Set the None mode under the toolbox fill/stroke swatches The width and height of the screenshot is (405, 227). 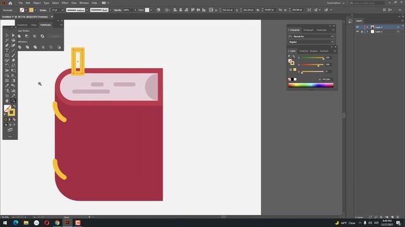pyautogui.click(x=14, y=120)
